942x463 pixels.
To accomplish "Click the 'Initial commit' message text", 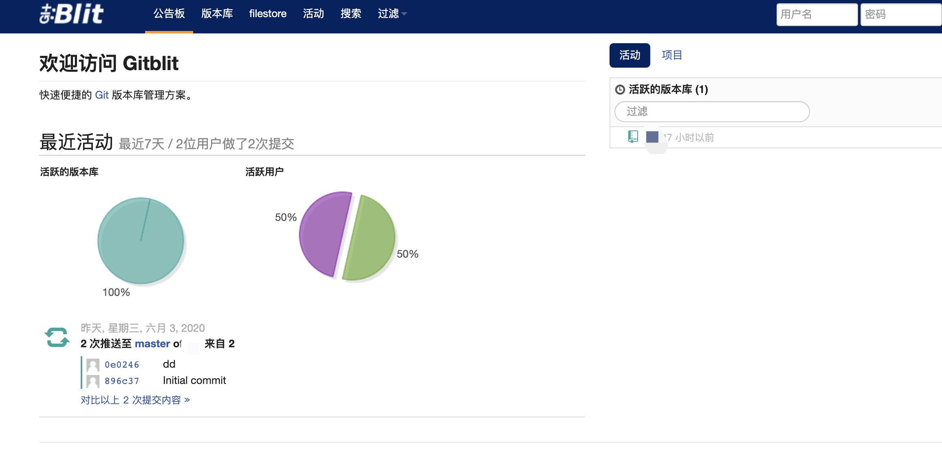I will [194, 380].
